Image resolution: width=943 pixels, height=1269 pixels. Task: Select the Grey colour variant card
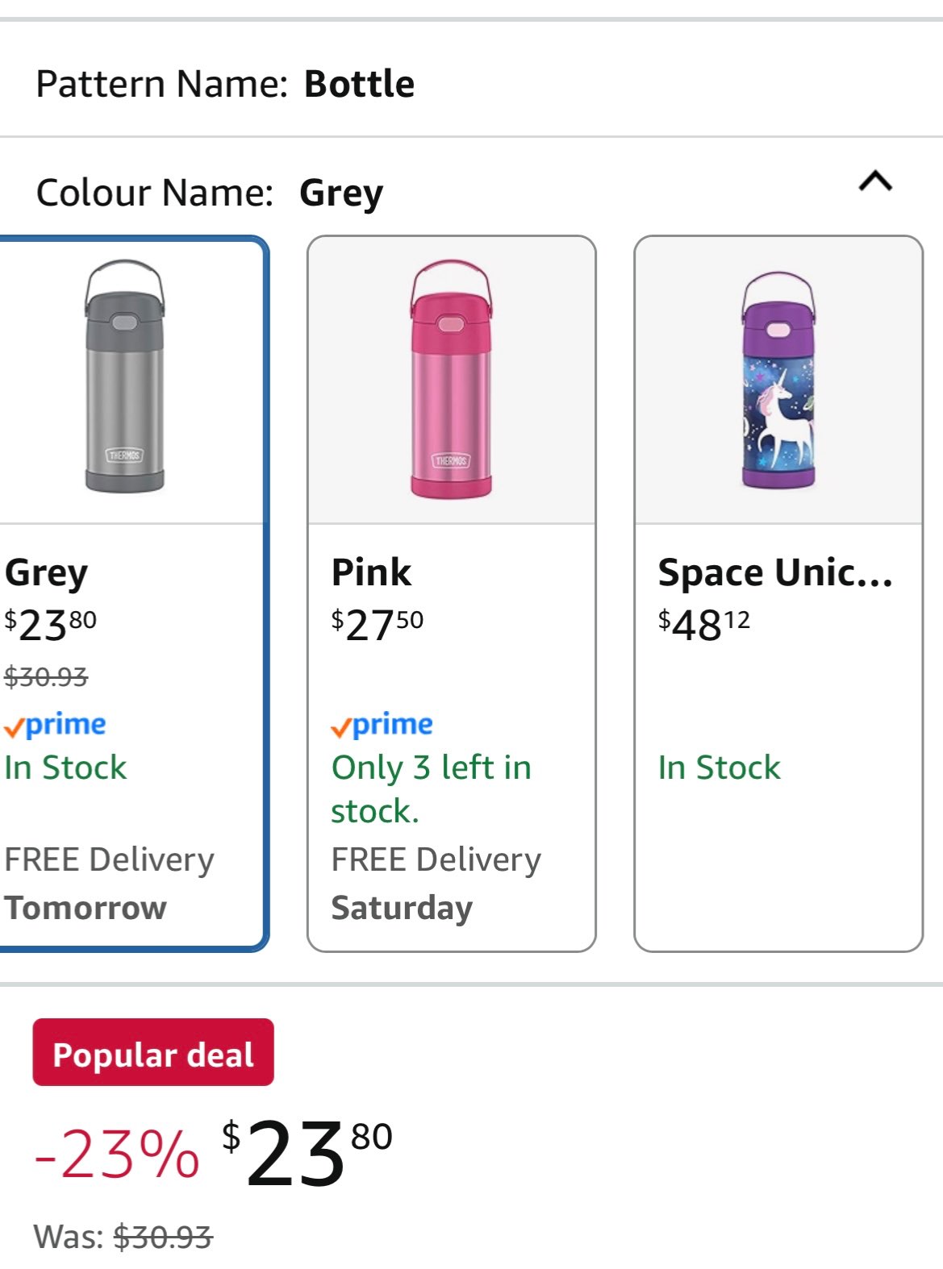pos(119,589)
